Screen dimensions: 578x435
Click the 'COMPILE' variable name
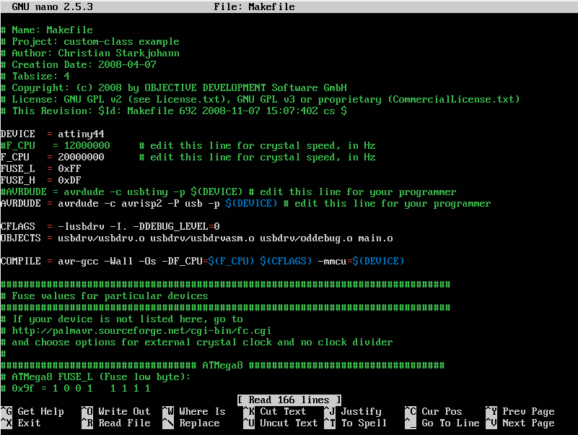click(x=21, y=262)
